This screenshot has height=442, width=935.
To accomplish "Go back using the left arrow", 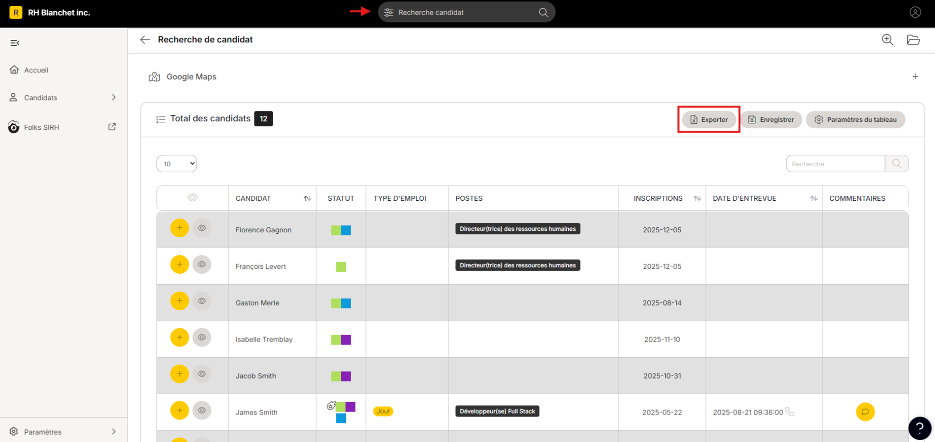I will pos(145,39).
